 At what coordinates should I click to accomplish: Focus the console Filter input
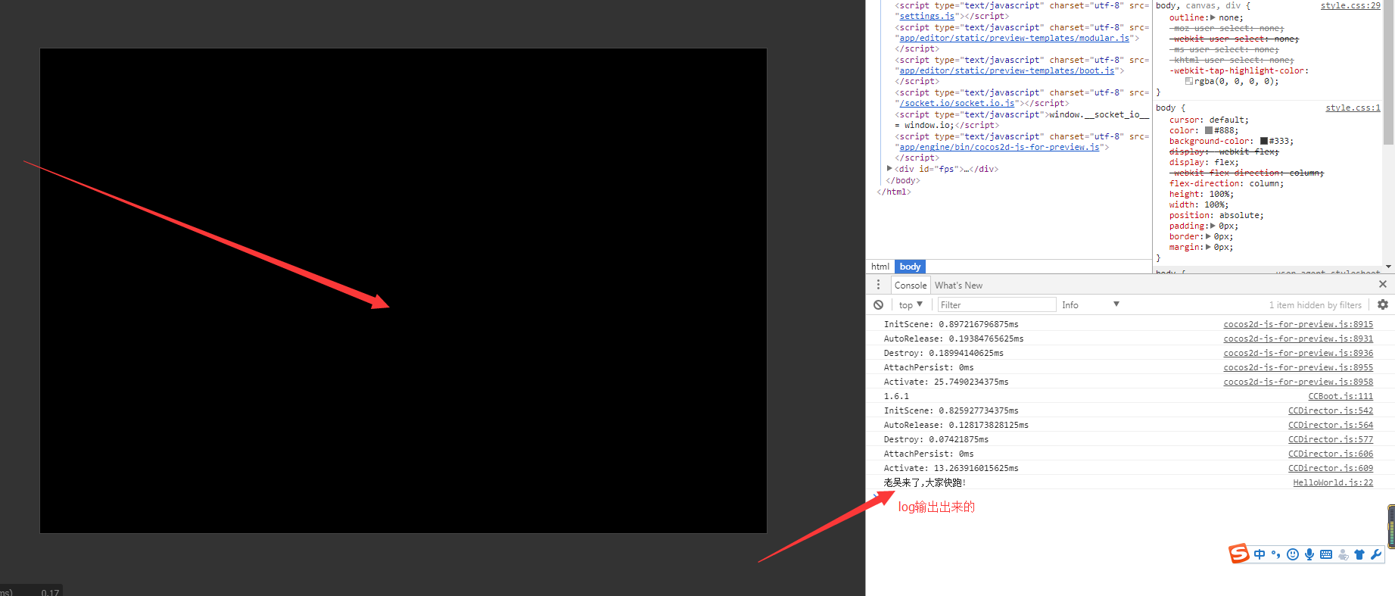click(x=996, y=304)
